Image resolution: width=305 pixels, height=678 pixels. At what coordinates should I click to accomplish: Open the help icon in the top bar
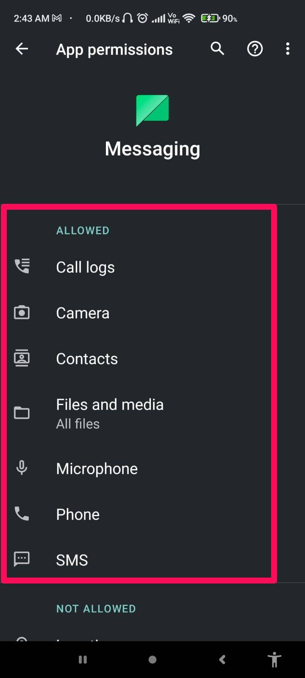point(255,49)
